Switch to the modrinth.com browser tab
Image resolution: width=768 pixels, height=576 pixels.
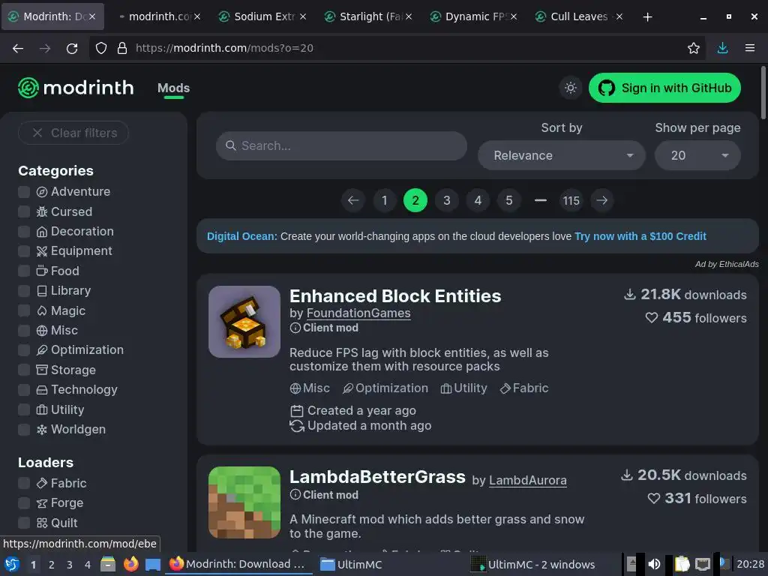click(157, 16)
